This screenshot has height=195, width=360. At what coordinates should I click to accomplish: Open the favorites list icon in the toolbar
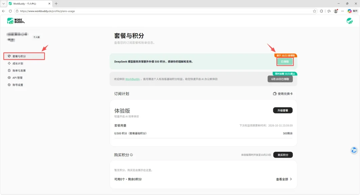(329, 11)
